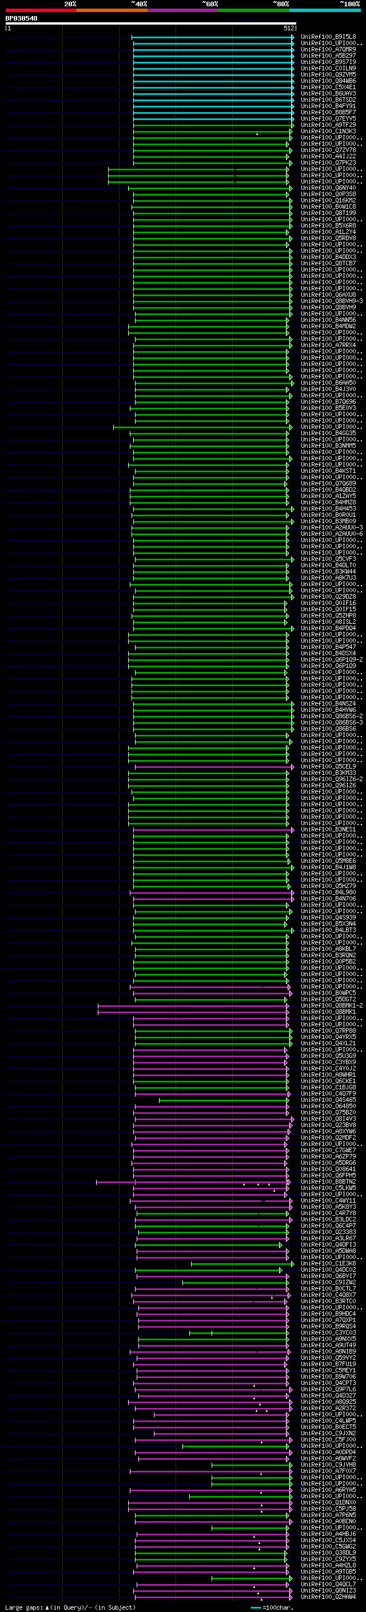This screenshot has height=1612, width=366.
Task: Select the UniRef100_A5B297 label
Action: click(x=328, y=55)
